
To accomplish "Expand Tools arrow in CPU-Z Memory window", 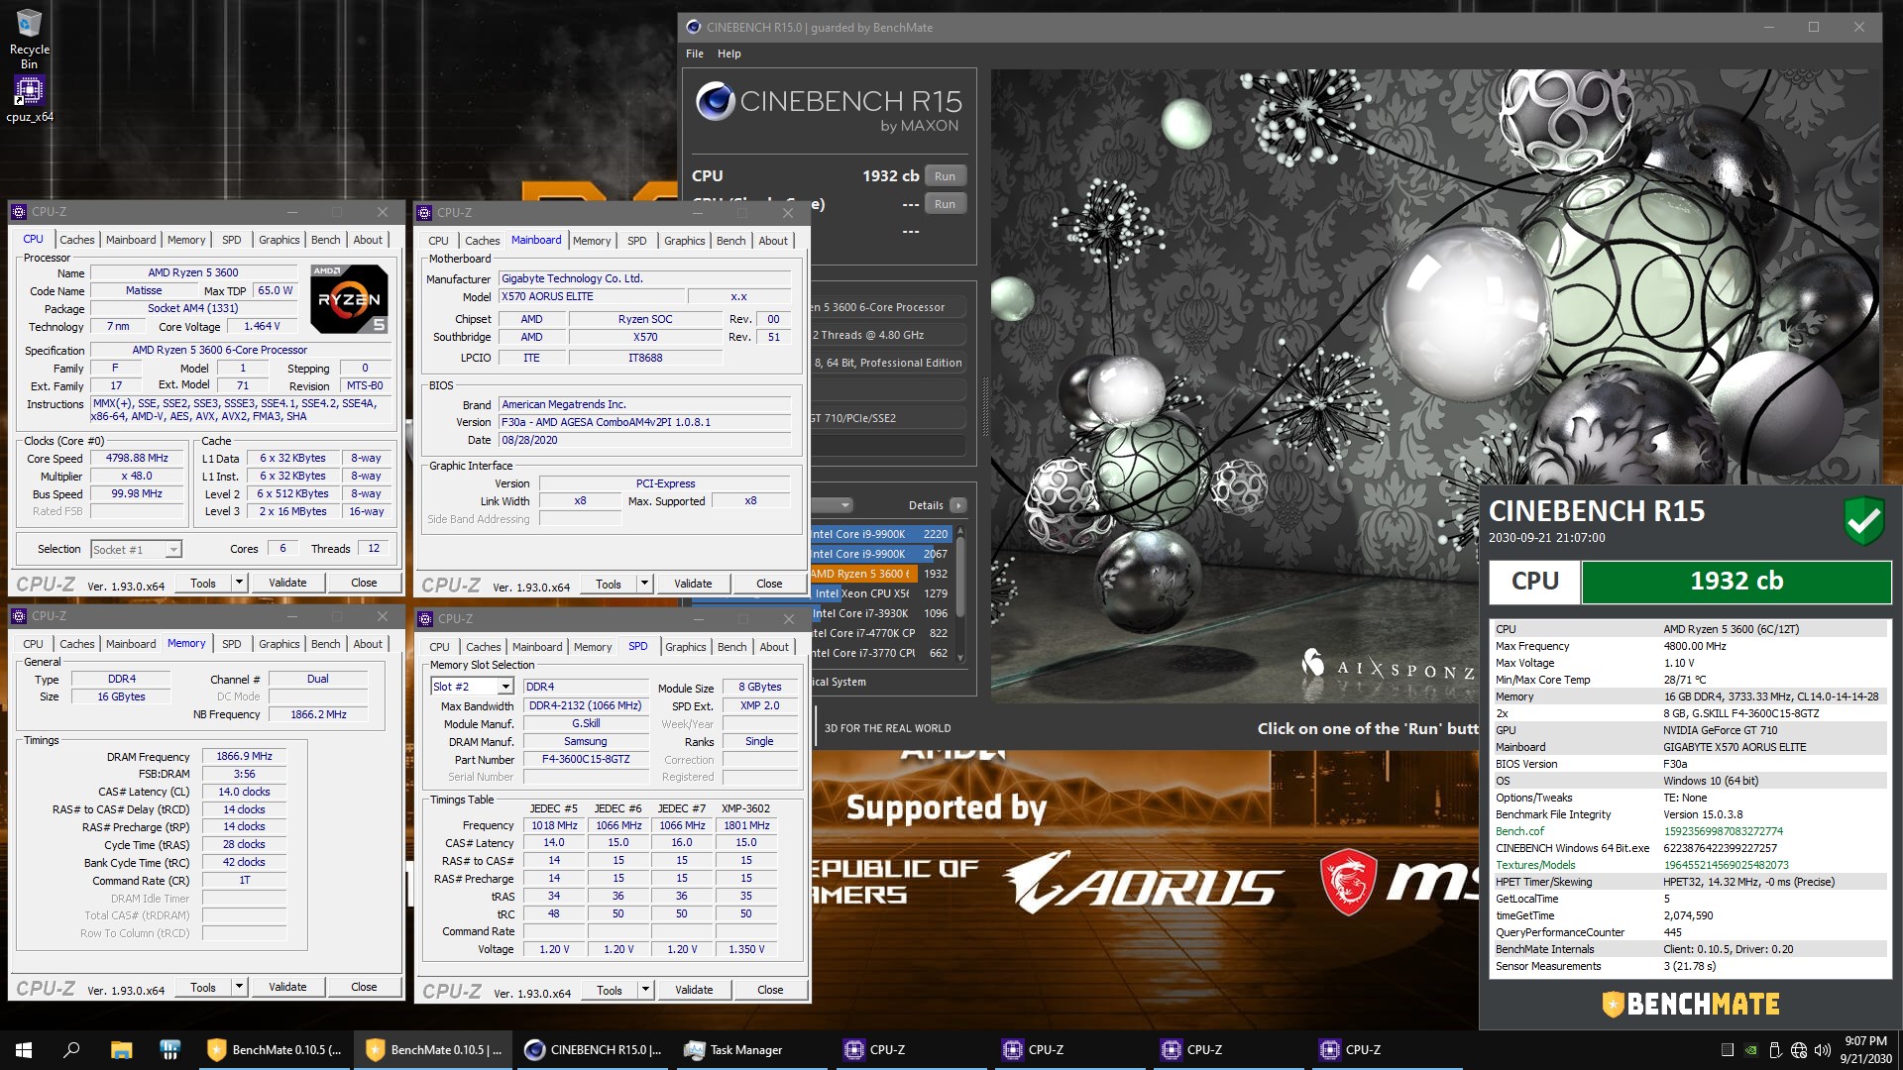I will click(239, 987).
